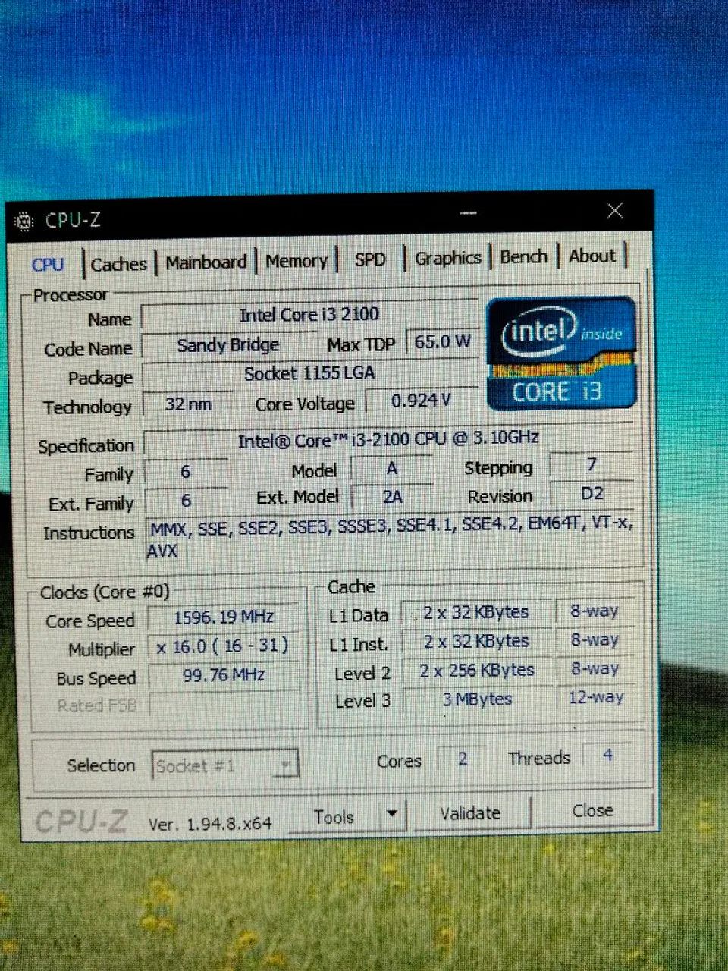This screenshot has height=971, width=728.
Task: Click the Close button
Action: (592, 811)
